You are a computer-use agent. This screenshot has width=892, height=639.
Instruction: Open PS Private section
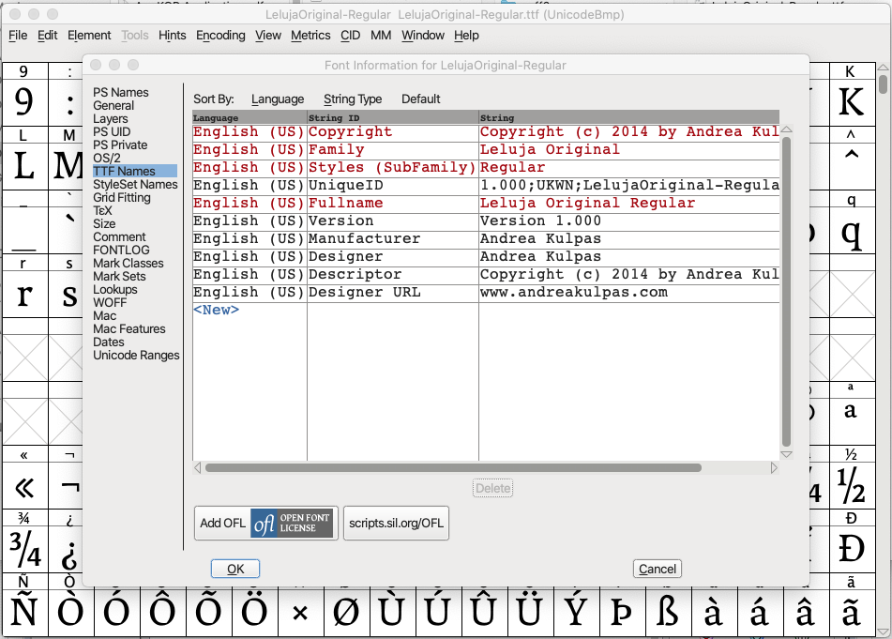point(120,145)
